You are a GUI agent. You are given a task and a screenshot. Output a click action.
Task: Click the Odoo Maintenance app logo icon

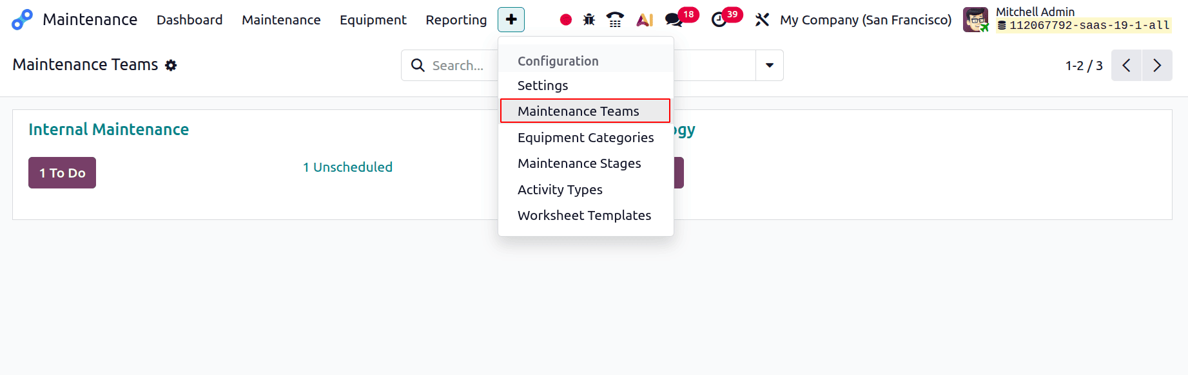22,20
